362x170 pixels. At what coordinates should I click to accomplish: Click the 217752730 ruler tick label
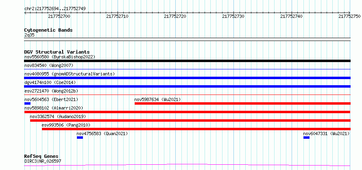(x=233, y=16)
